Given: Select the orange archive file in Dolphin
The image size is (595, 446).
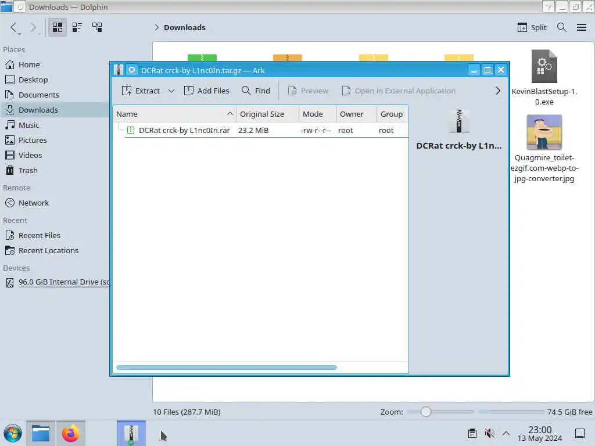Looking at the screenshot, I should click(x=287, y=57).
